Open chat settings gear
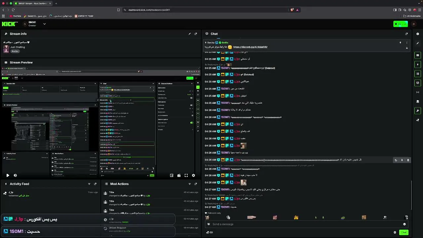The width and height of the screenshot is (423, 238). (395, 232)
